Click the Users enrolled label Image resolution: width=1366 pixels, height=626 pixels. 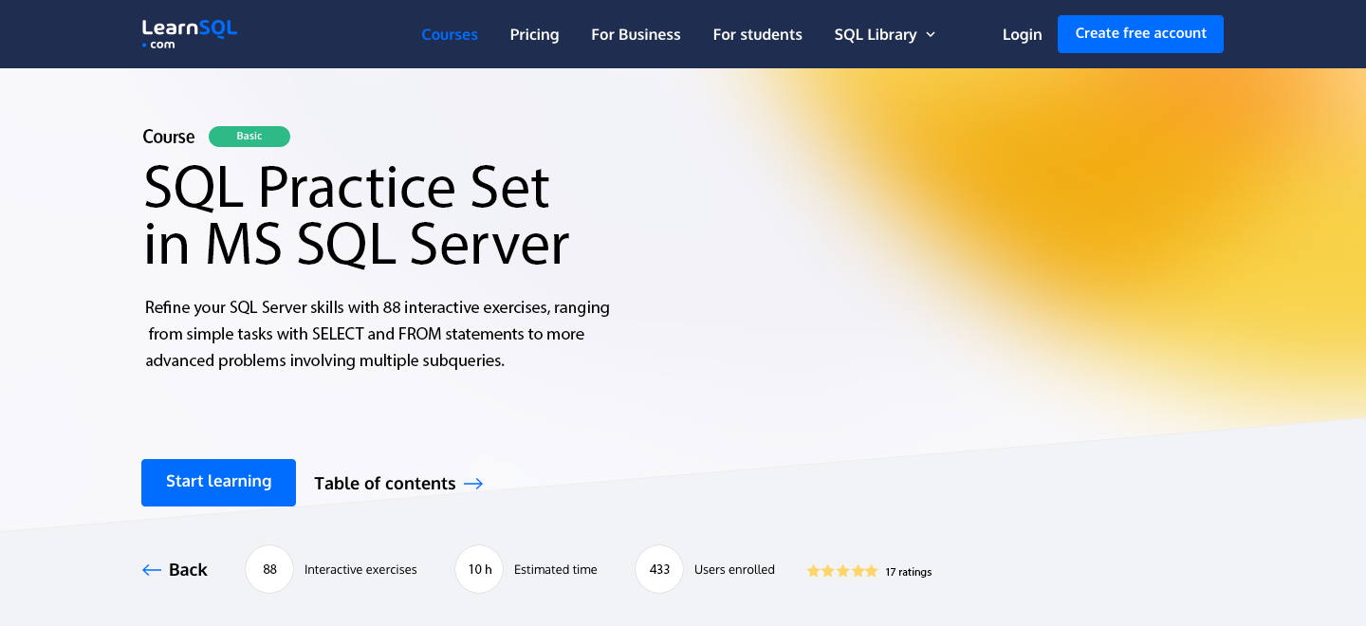pyautogui.click(x=734, y=569)
